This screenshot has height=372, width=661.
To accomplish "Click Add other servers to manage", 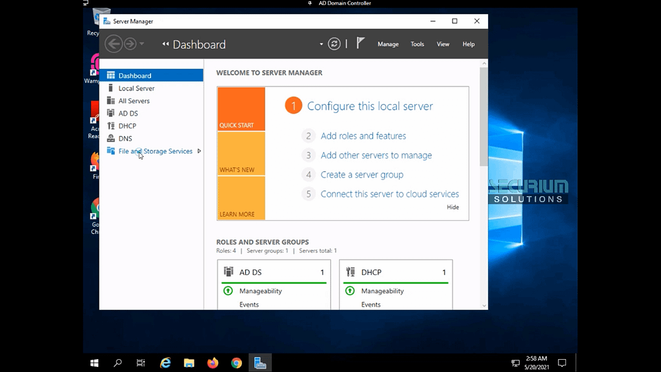I will click(376, 155).
